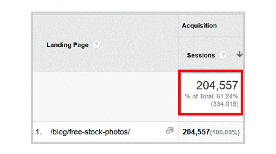Open the /blog/free-stock-photos/ link
The image size is (276, 154).
(x=90, y=132)
